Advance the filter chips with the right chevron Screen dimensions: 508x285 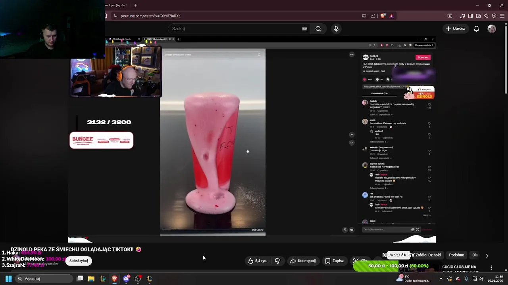coord(487,255)
